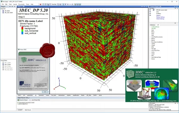Click OK button in About 3DEC dialog
Screen dimensions: 179x113
(x=45, y=92)
